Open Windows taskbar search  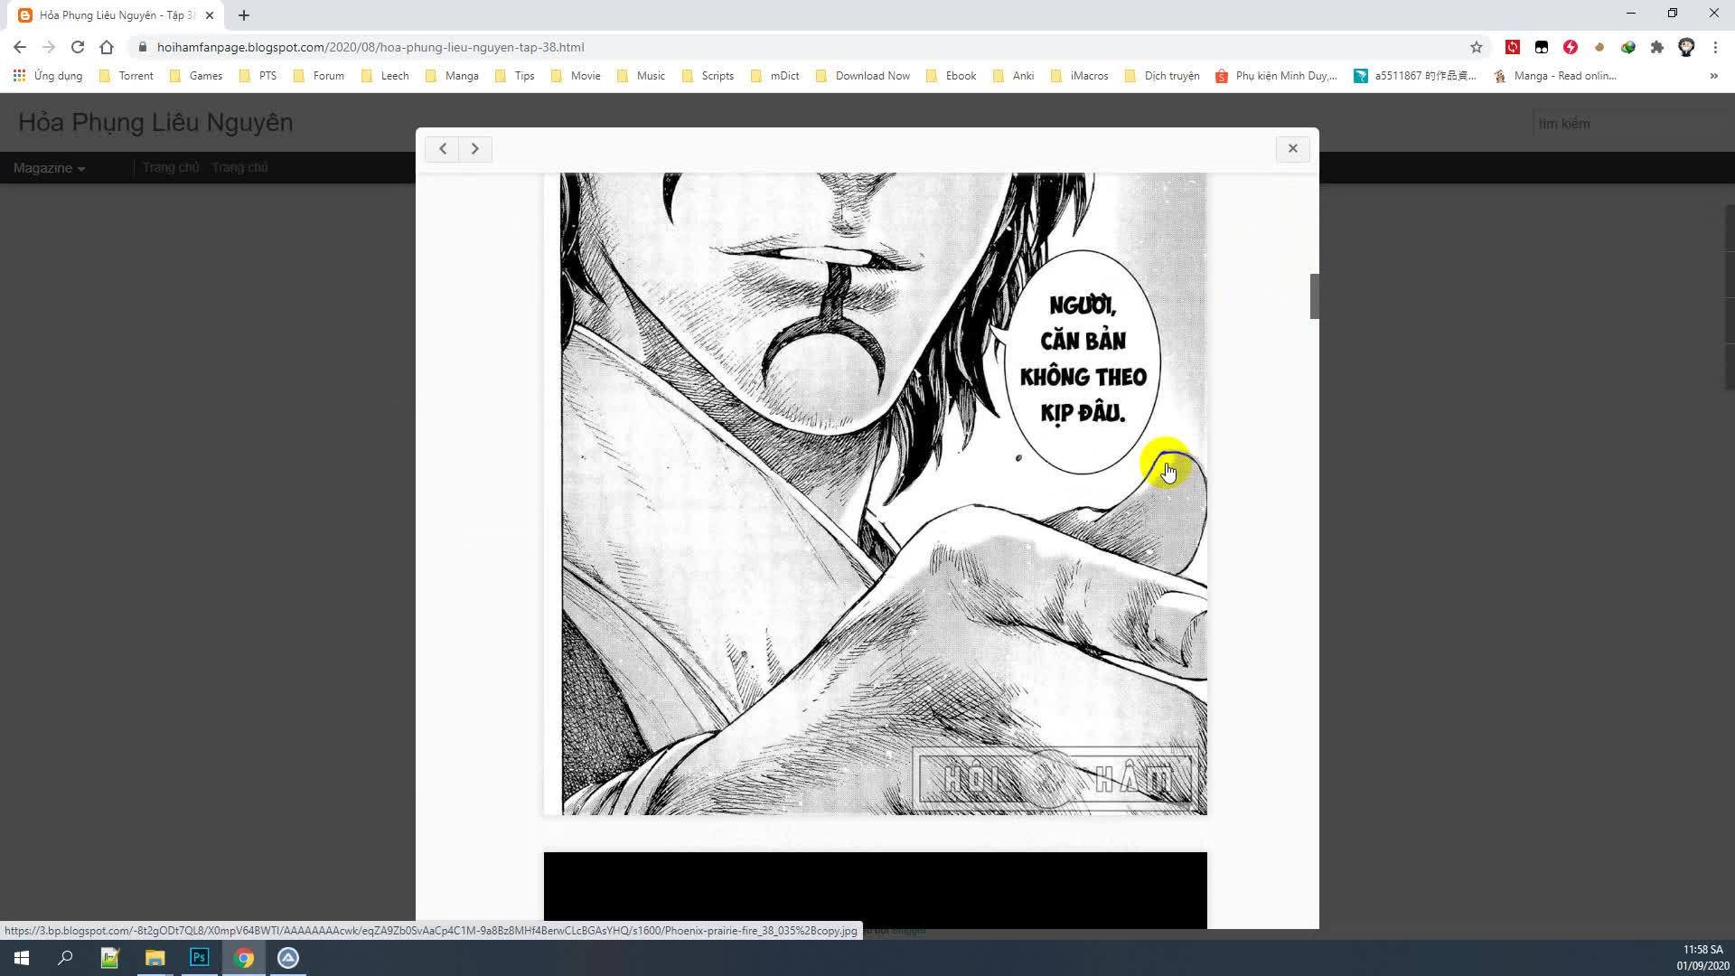pyautogui.click(x=65, y=958)
